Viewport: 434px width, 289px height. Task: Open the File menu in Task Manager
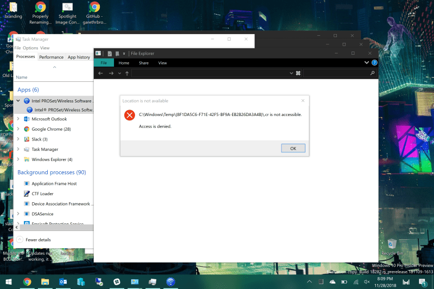(17, 48)
